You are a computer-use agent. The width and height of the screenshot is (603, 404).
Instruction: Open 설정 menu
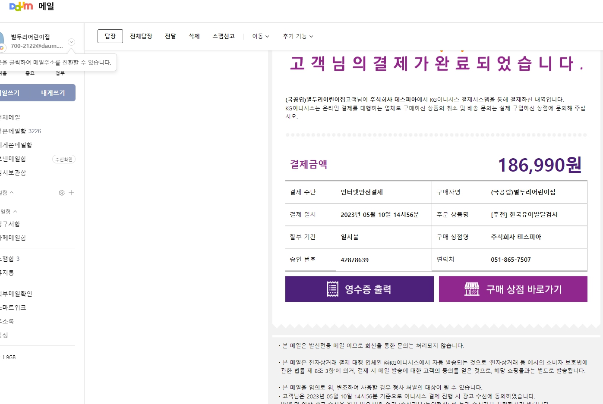[4, 335]
